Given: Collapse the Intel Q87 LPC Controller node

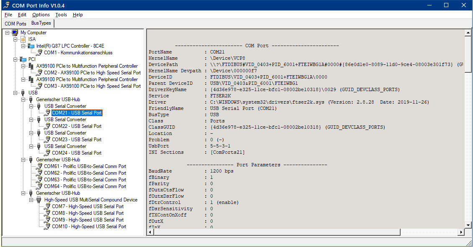Looking at the screenshot, I should pos(23,46).
